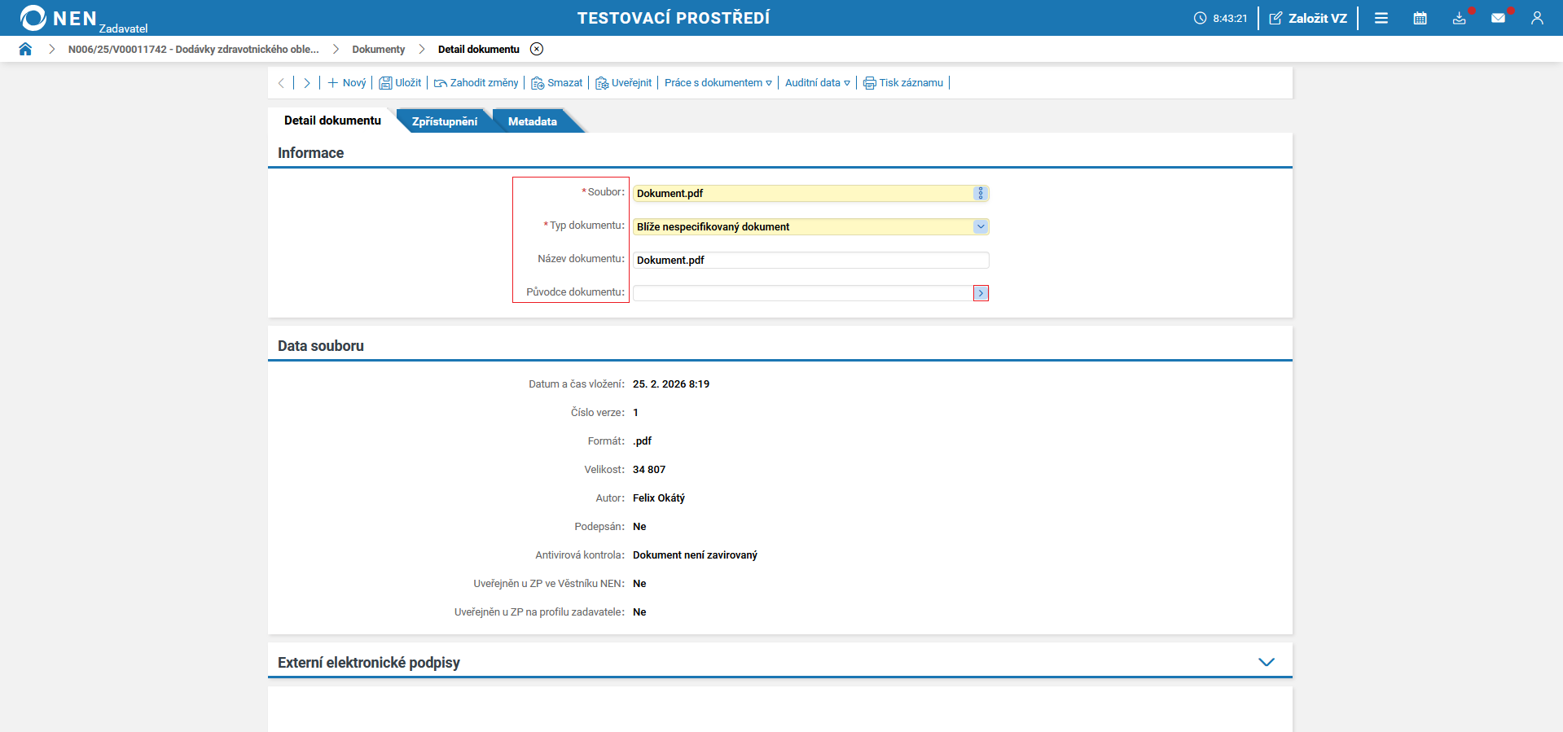1563x732 pixels.
Task: Print record with Tisk záznamu
Action: click(903, 83)
